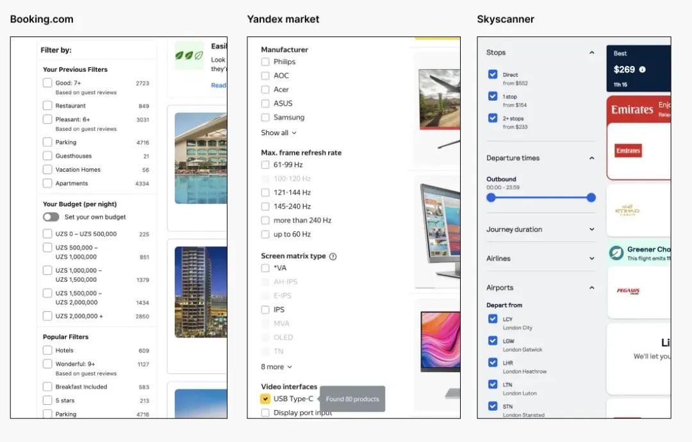
Task: Select the Guesthouses checkbox
Action: pos(47,156)
